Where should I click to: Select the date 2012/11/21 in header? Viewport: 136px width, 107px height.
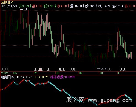point(9,6)
